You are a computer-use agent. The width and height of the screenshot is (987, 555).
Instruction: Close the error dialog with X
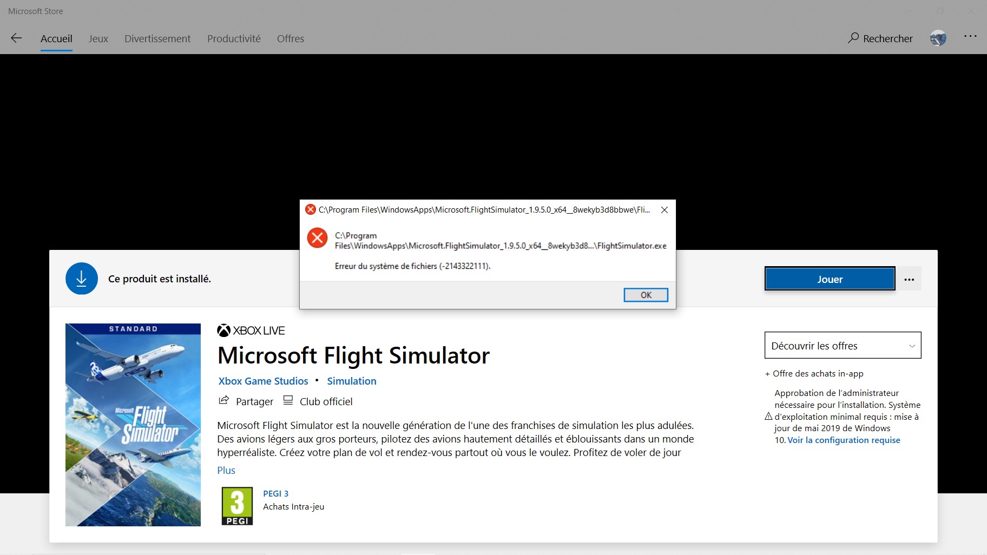click(664, 210)
